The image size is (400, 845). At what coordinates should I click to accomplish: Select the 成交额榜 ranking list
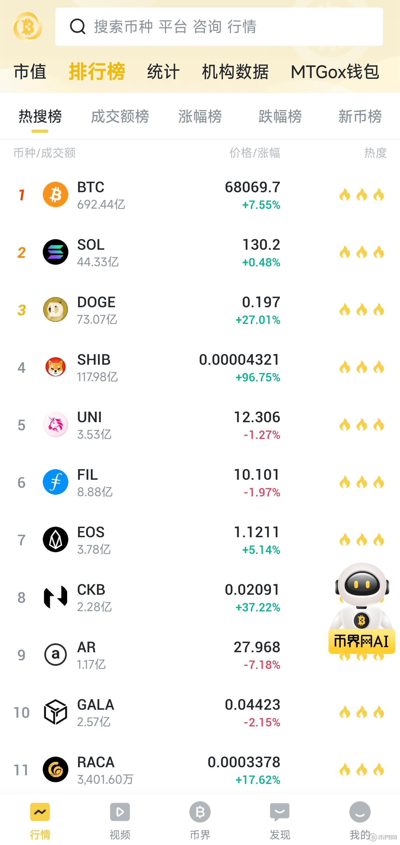coord(120,116)
